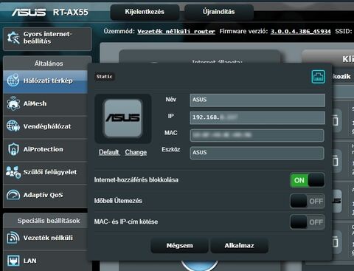Follow the firmware version 3.0.0.4.386_45934 link

click(300, 32)
